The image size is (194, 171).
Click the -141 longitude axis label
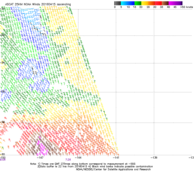tap(116, 158)
